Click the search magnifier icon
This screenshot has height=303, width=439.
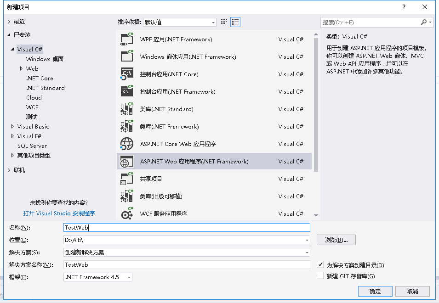click(x=424, y=22)
